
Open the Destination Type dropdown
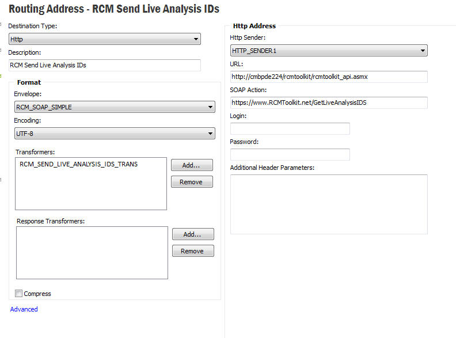click(105, 39)
